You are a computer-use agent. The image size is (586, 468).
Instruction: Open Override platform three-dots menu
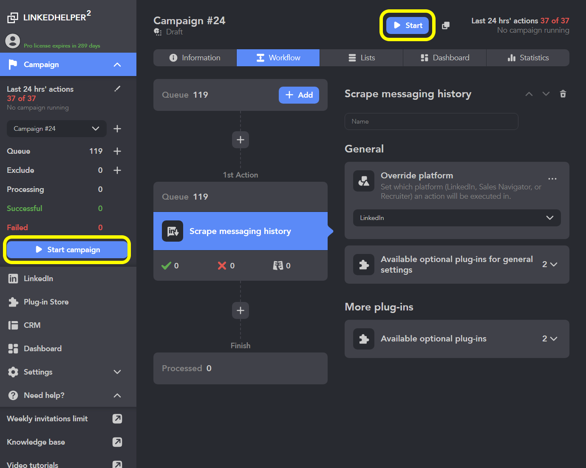coord(552,179)
